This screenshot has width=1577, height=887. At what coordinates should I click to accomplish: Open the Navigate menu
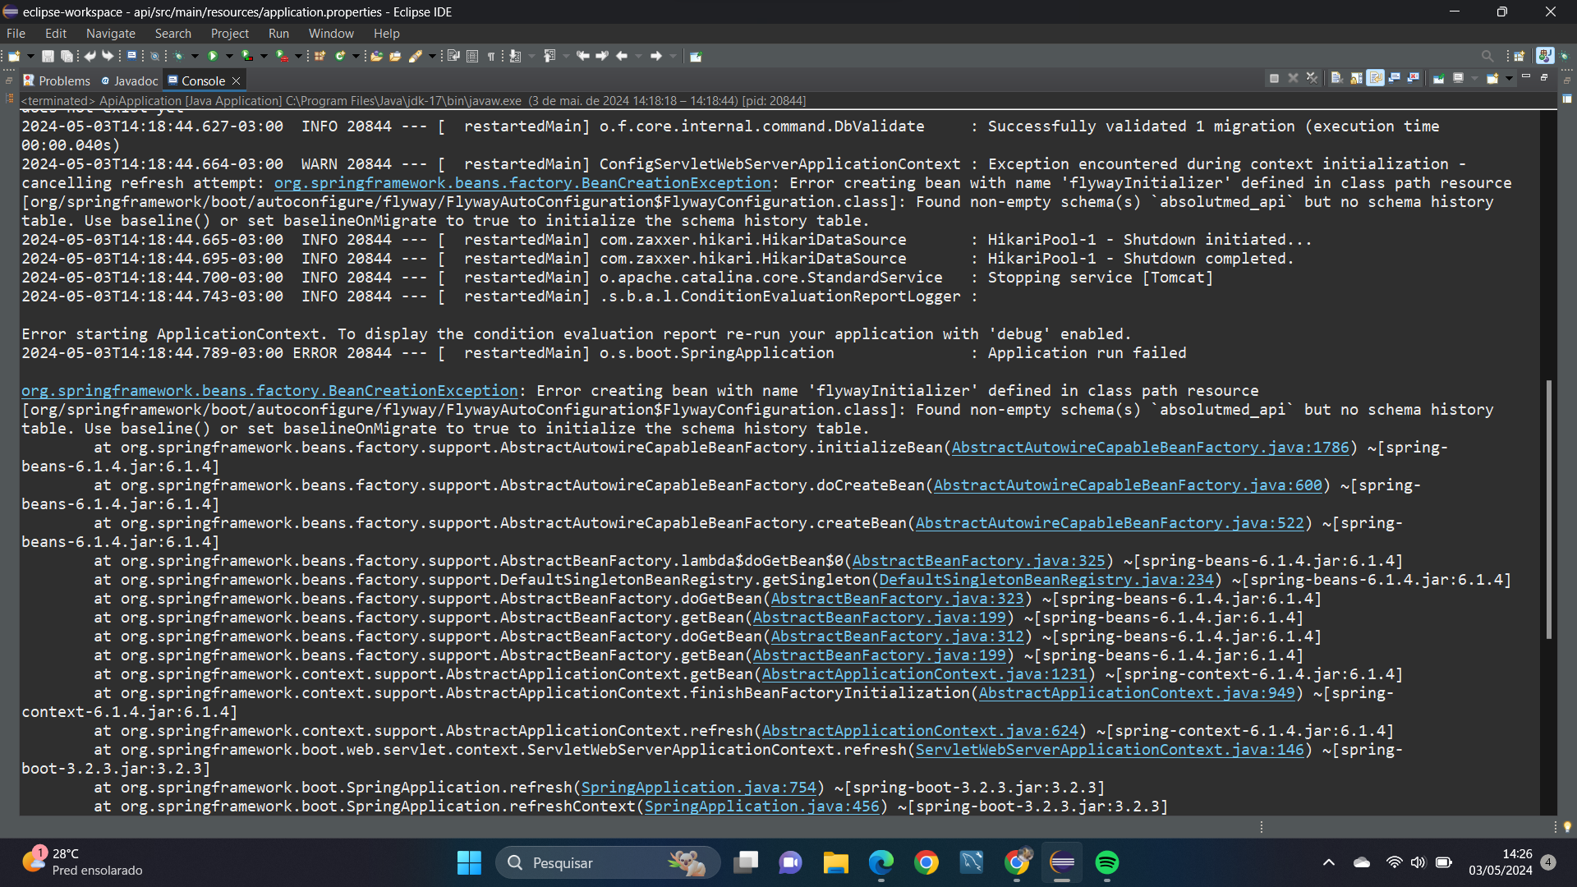pos(110,34)
